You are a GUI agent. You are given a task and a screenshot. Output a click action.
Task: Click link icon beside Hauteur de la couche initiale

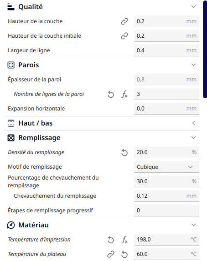[x=124, y=36]
